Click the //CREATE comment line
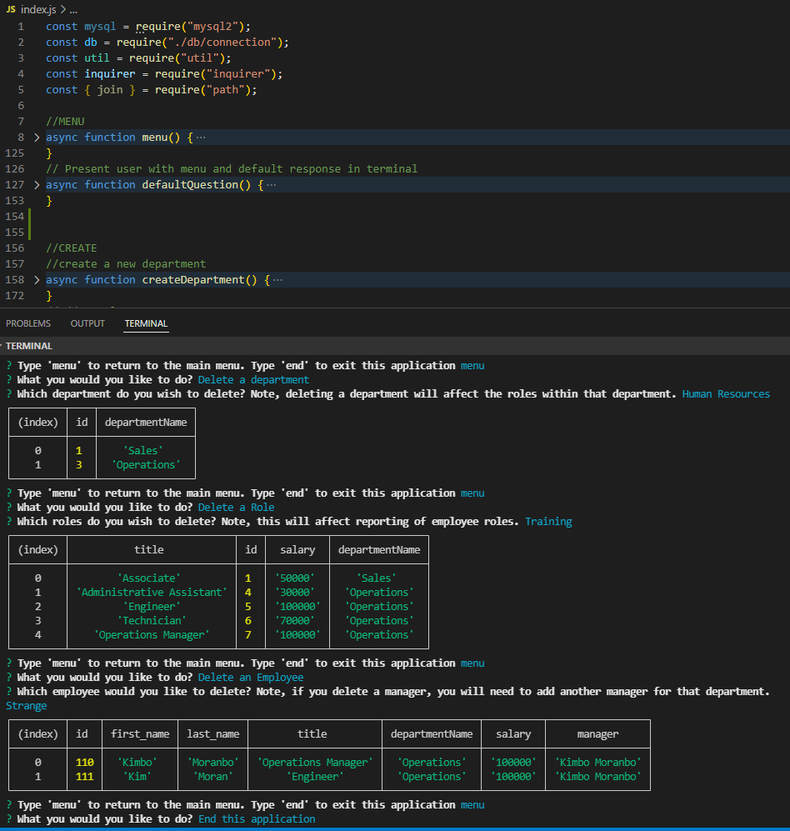 tap(72, 248)
